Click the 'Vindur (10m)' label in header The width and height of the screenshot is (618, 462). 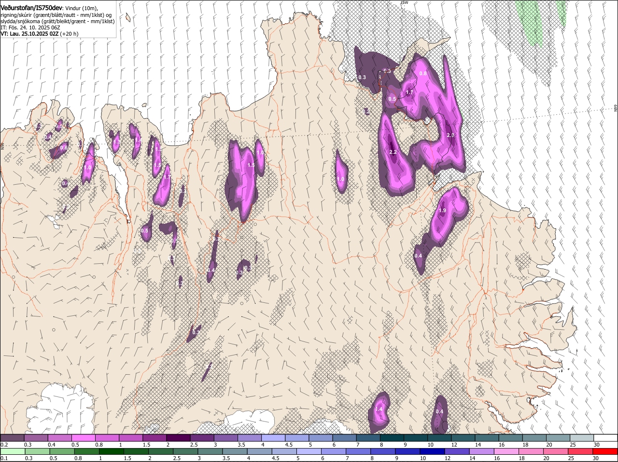pos(81,8)
